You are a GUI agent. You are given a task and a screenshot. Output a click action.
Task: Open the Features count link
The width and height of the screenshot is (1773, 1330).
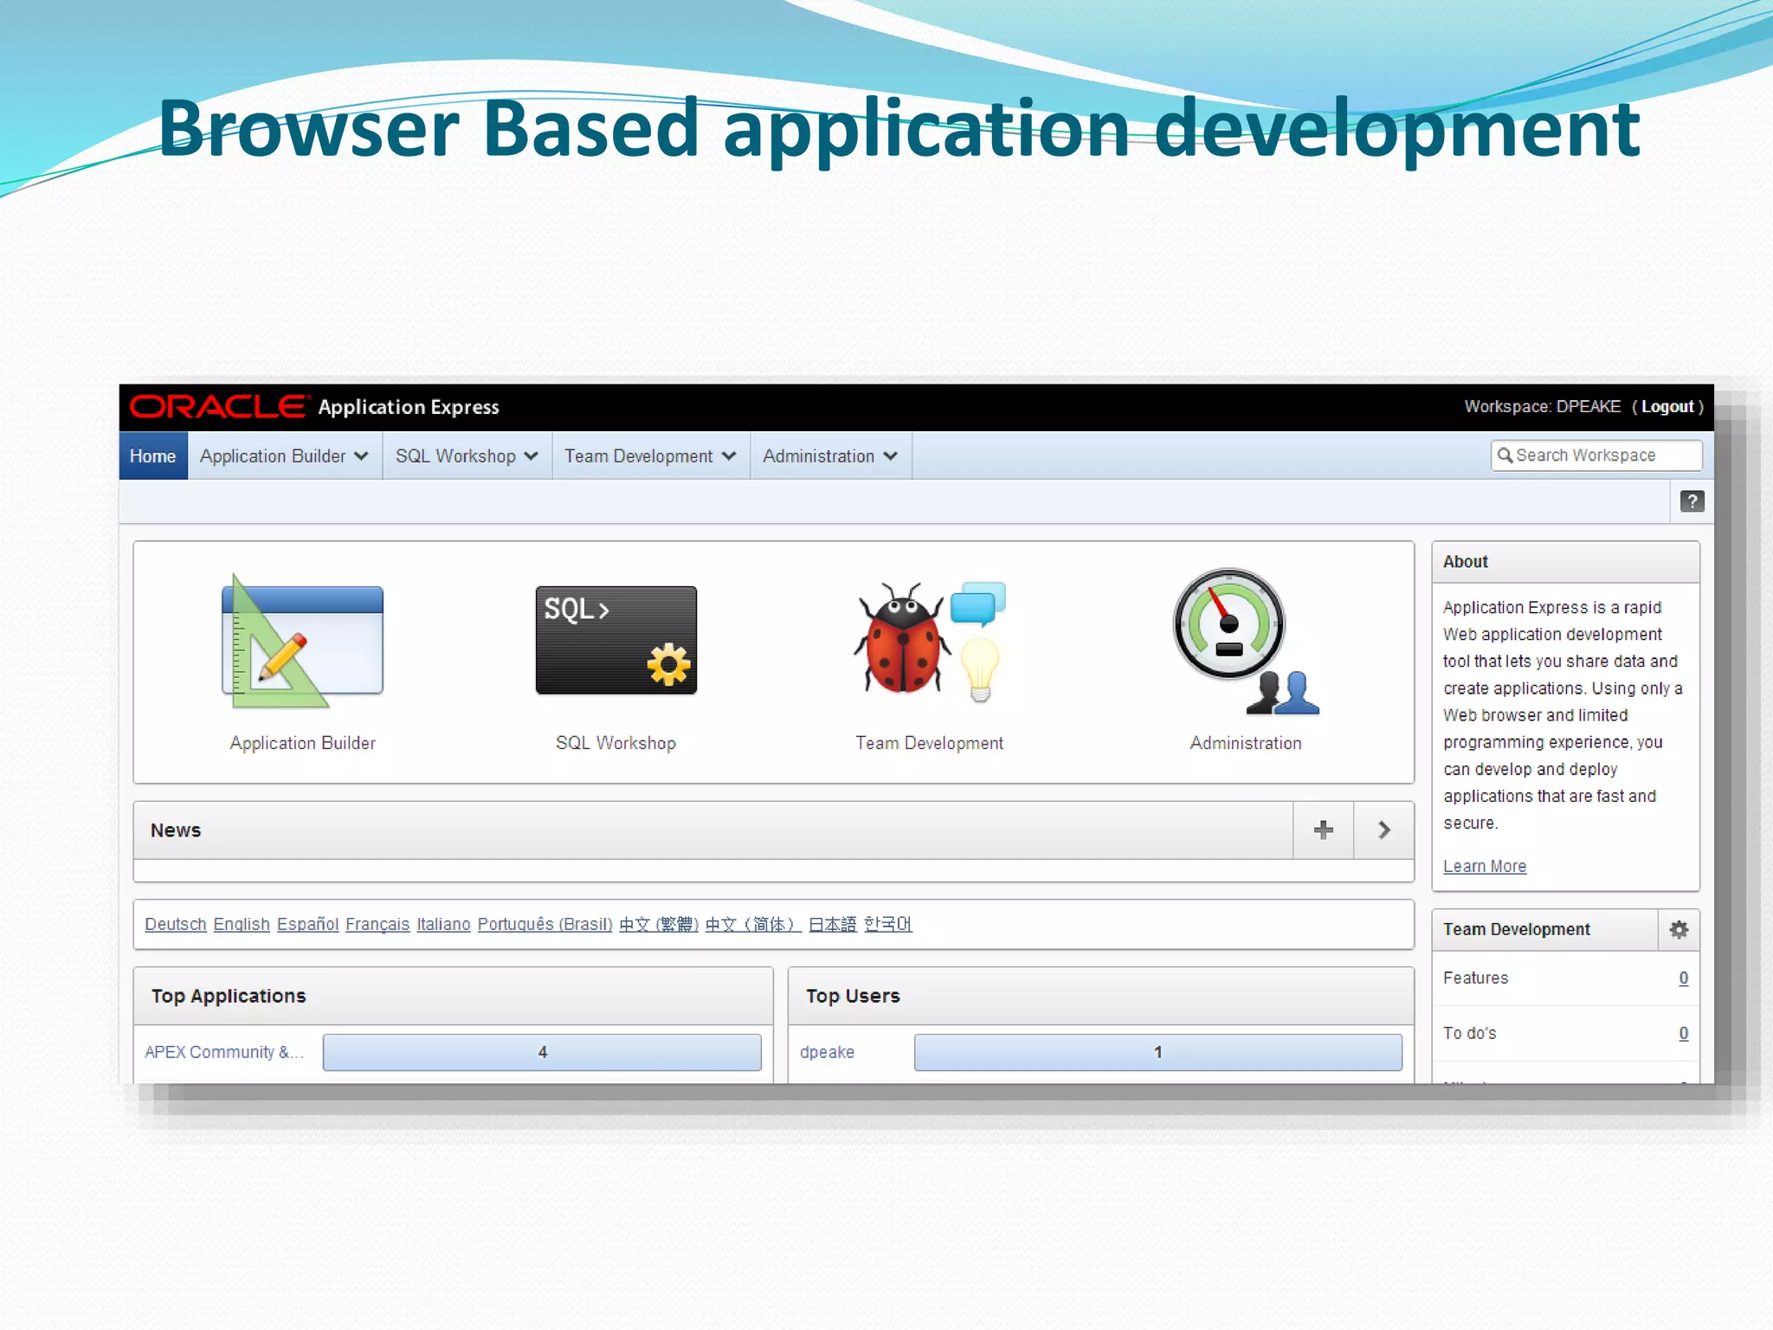click(1683, 978)
